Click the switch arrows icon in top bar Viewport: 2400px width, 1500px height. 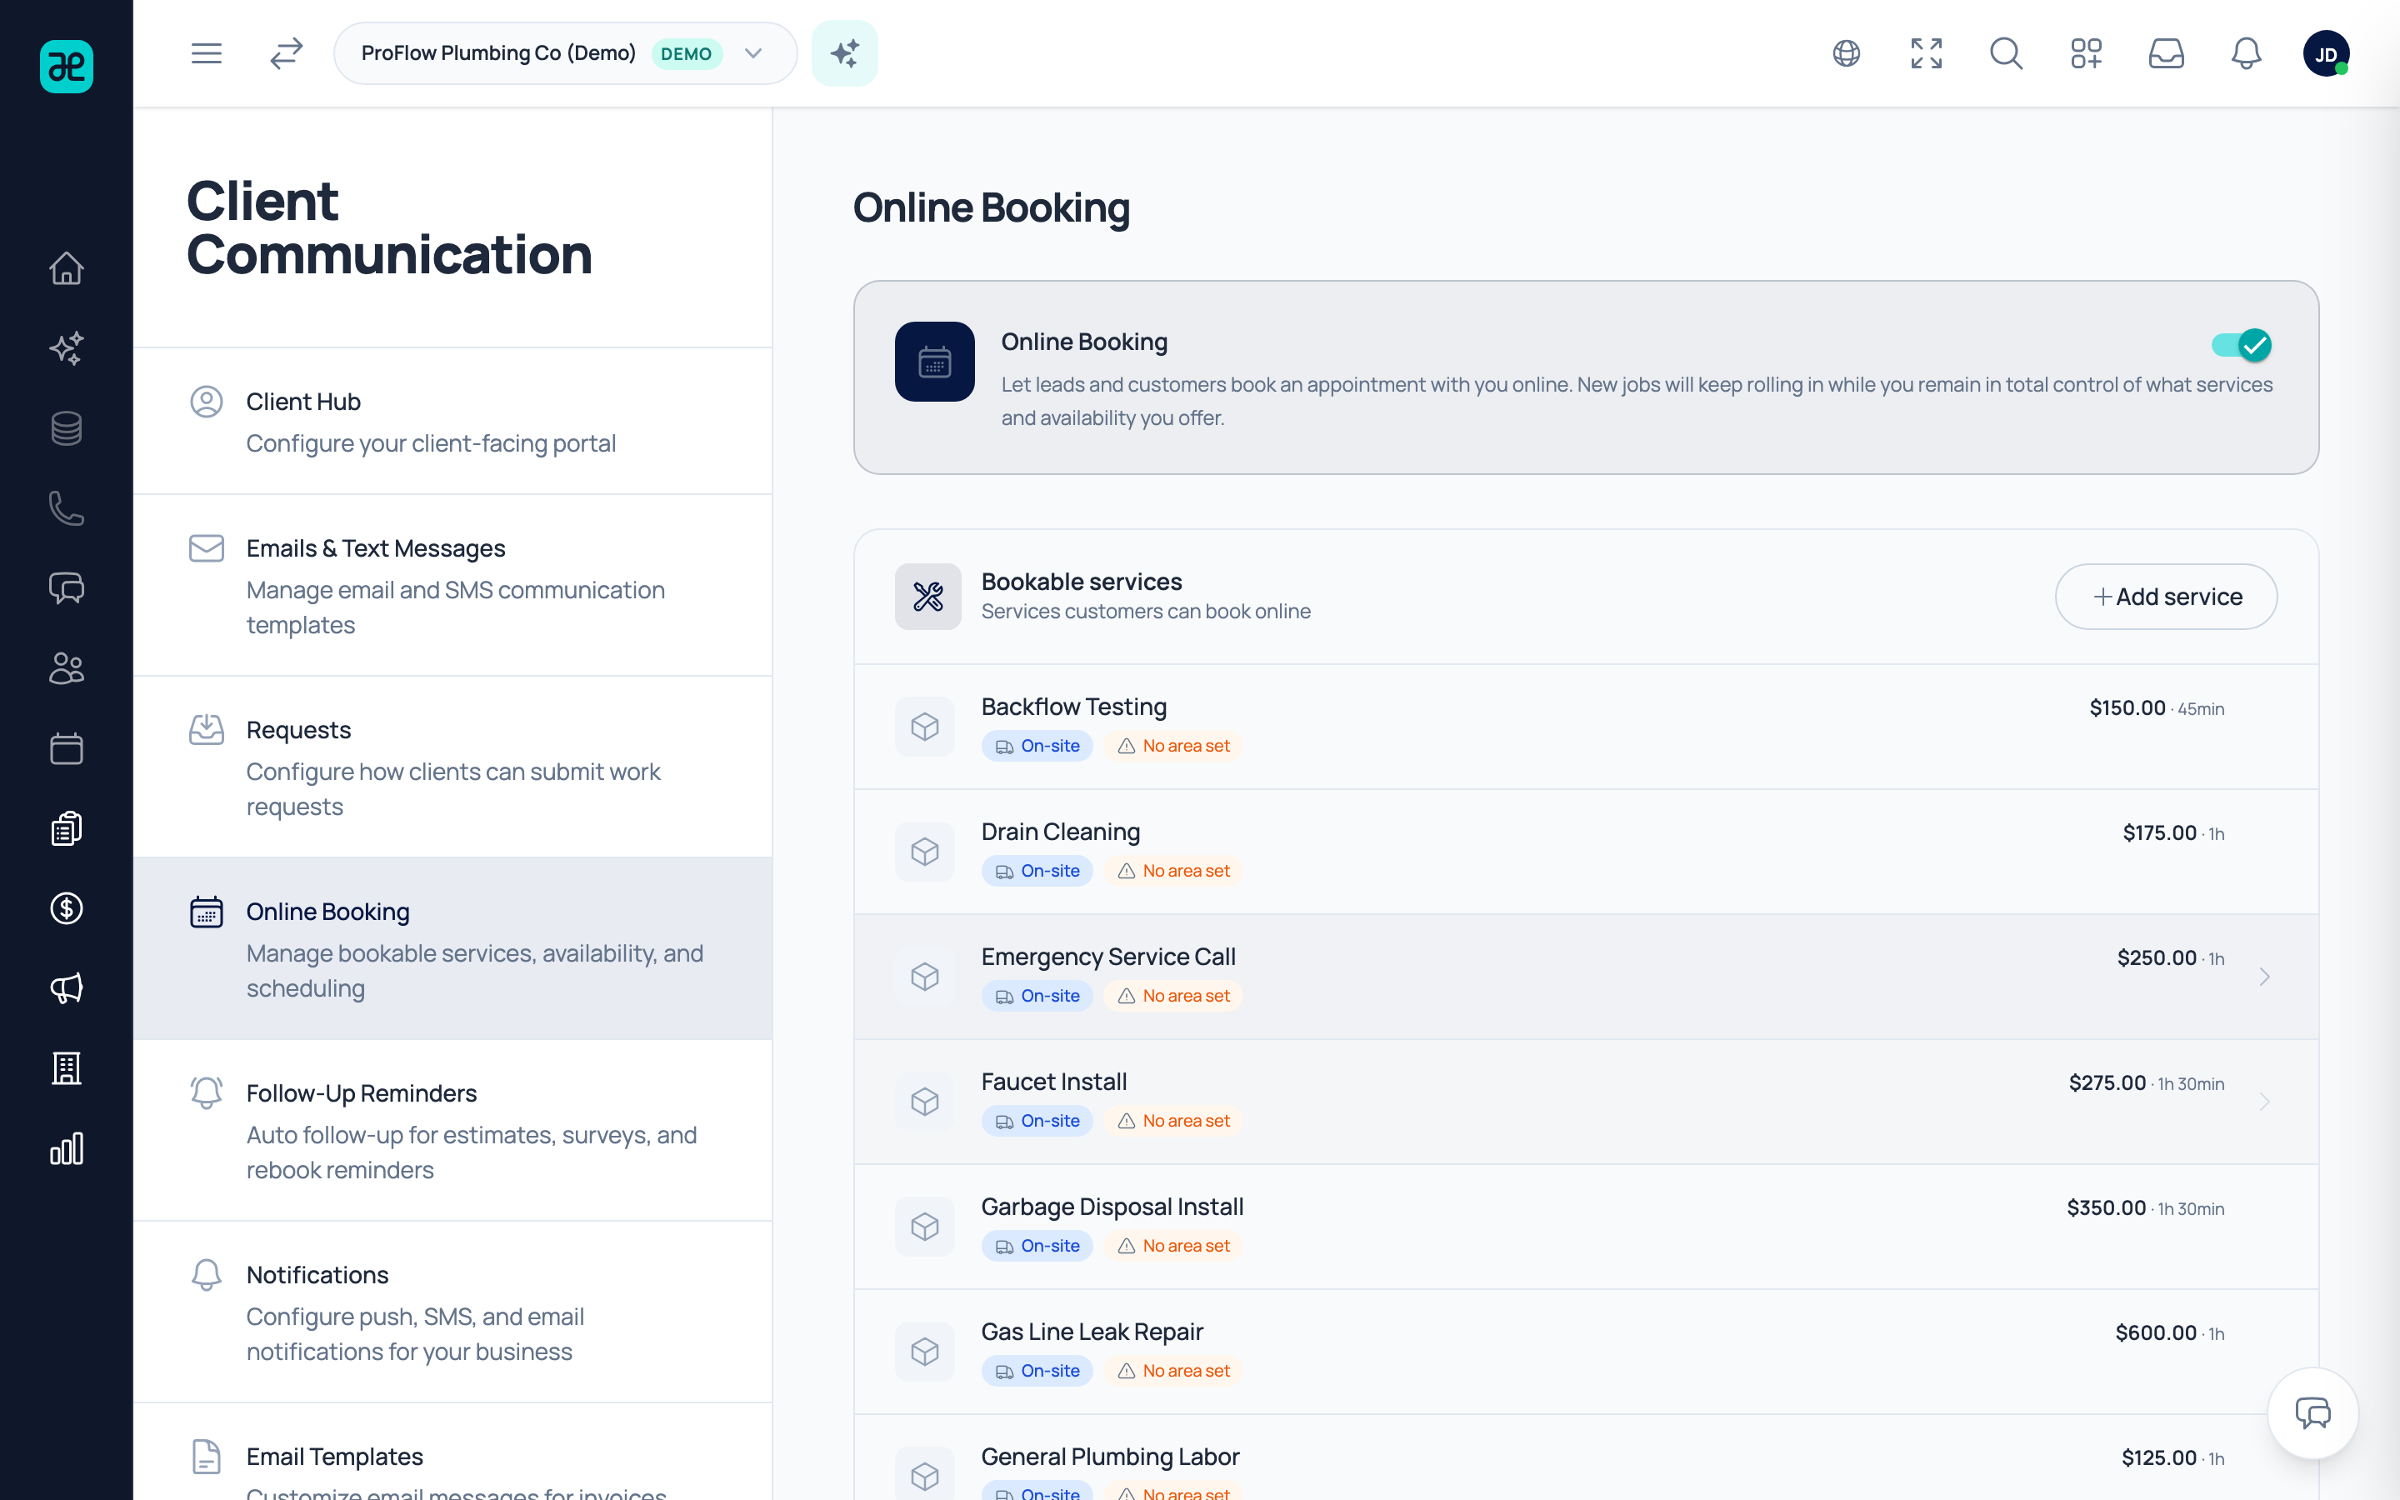287,53
